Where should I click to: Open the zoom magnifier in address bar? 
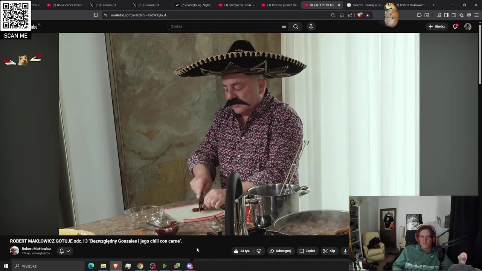point(333,15)
